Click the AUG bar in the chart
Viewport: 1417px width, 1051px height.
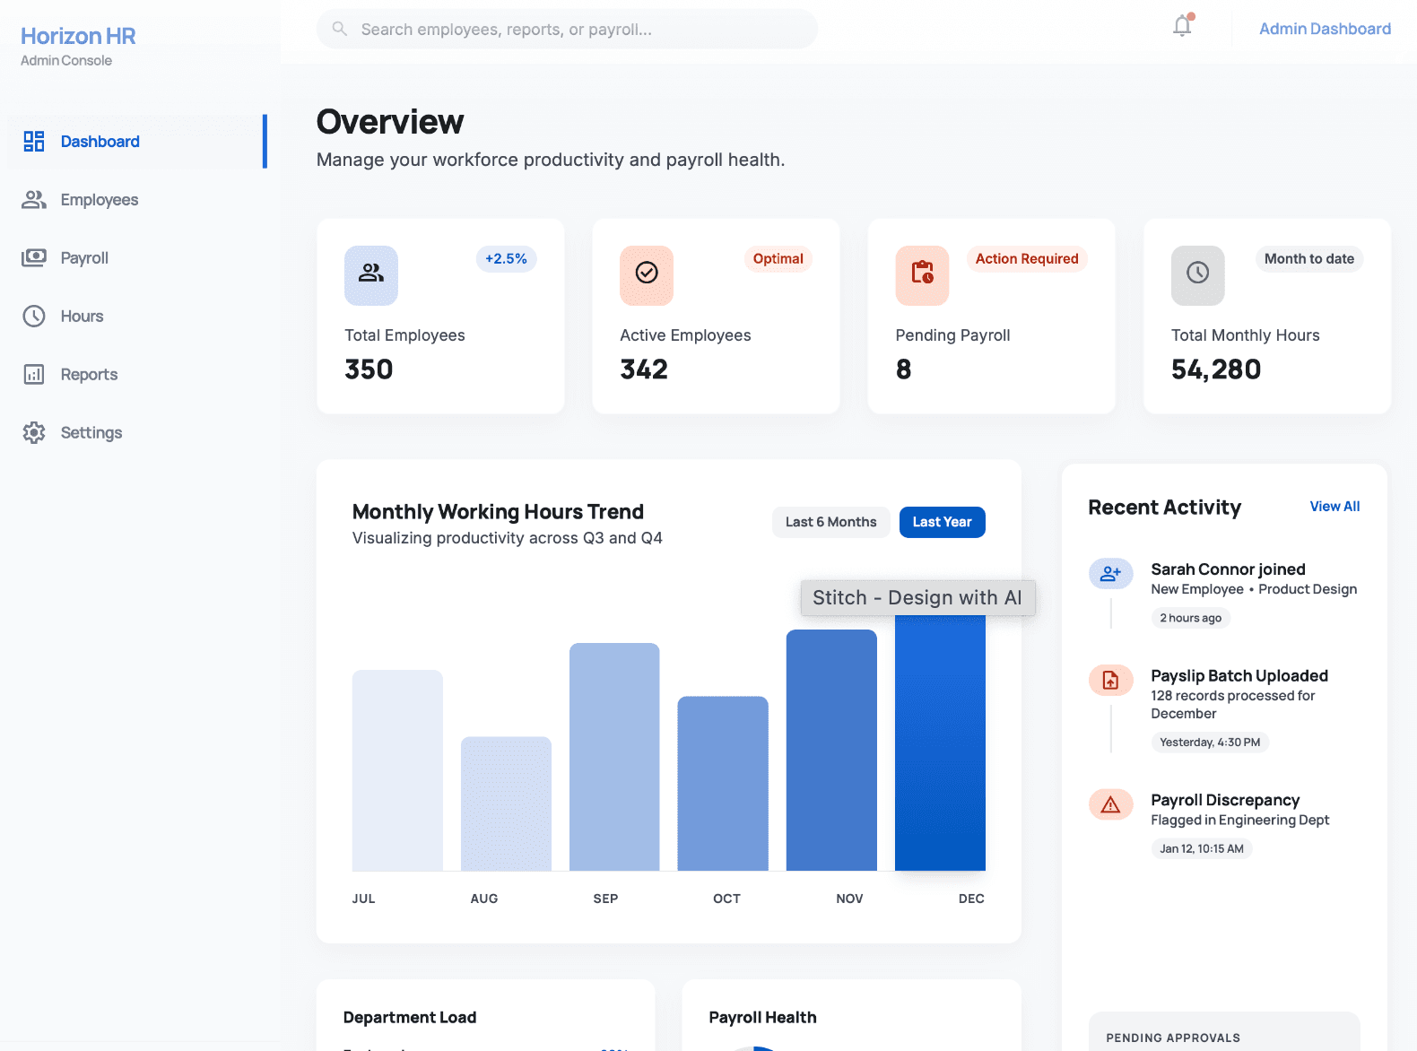click(506, 803)
